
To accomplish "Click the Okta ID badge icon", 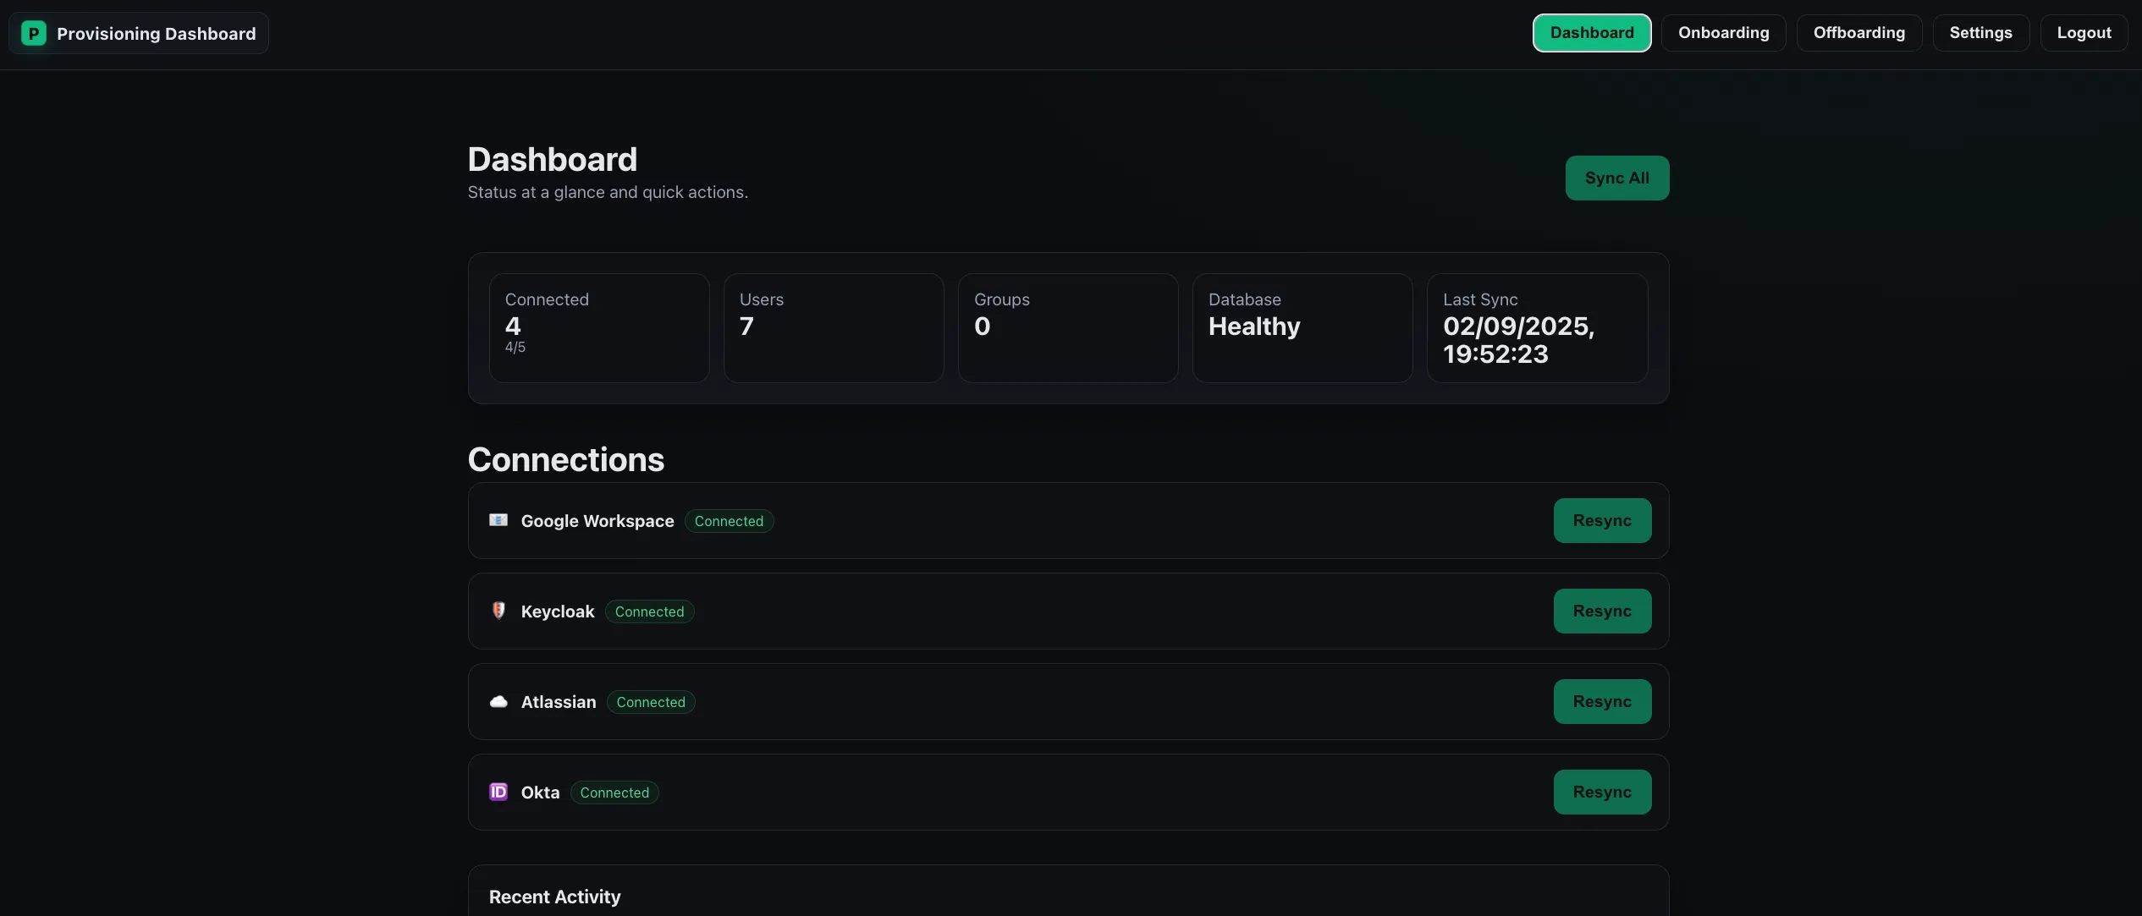I will [498, 792].
